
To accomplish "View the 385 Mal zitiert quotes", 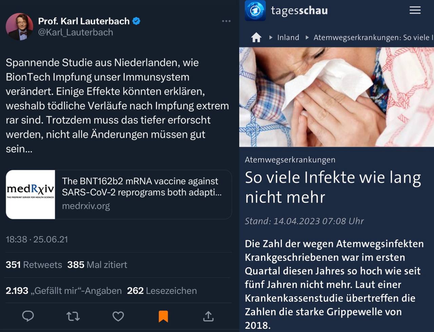I will pos(97,265).
